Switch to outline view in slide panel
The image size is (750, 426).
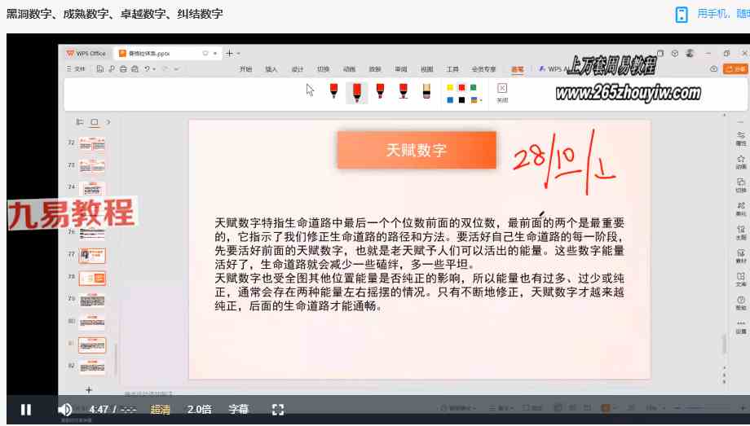80,122
